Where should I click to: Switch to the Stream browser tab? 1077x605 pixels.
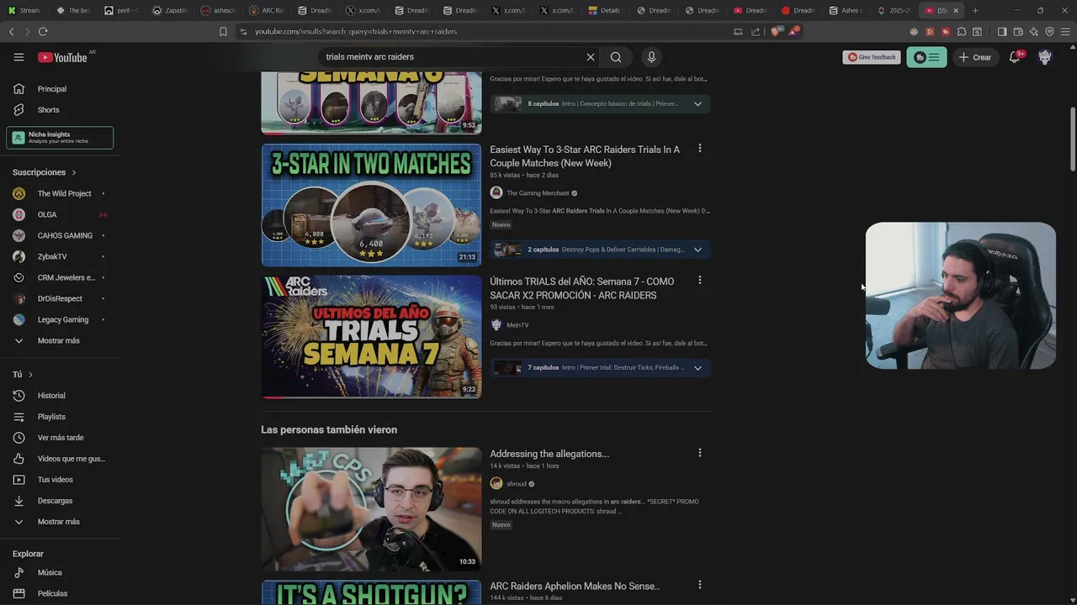(24, 10)
